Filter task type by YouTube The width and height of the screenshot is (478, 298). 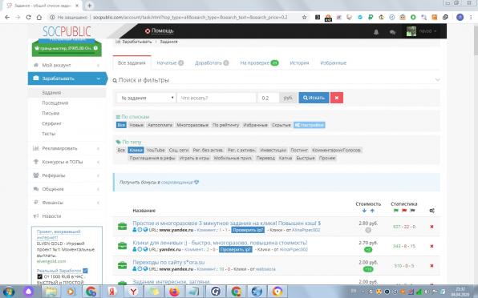pyautogui.click(x=156, y=150)
